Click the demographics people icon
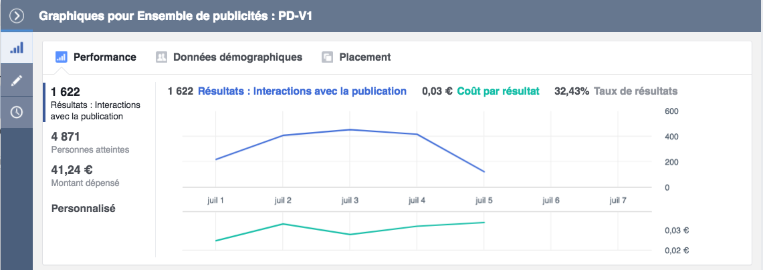The height and width of the screenshot is (270, 763). coord(161,57)
